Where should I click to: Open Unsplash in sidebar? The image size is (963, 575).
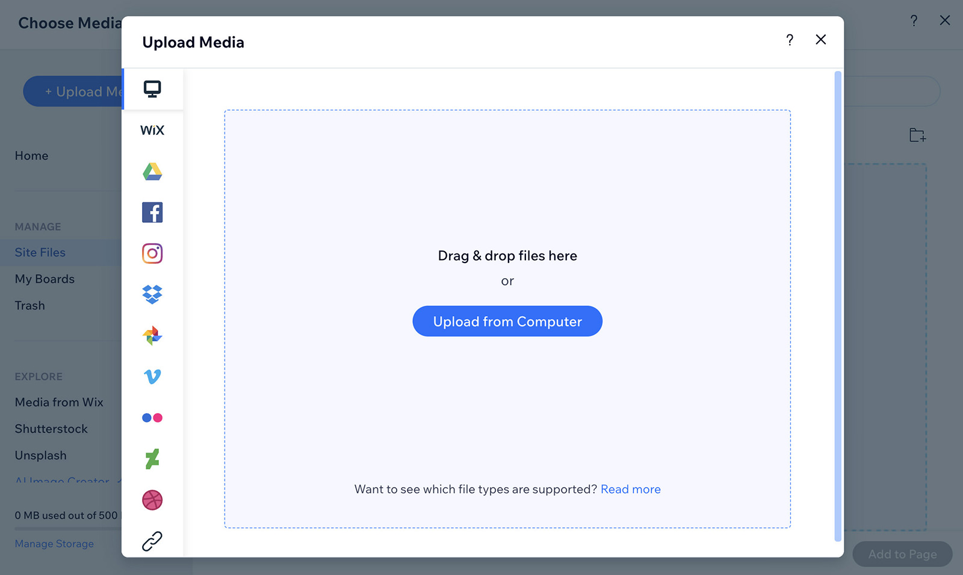click(x=41, y=456)
